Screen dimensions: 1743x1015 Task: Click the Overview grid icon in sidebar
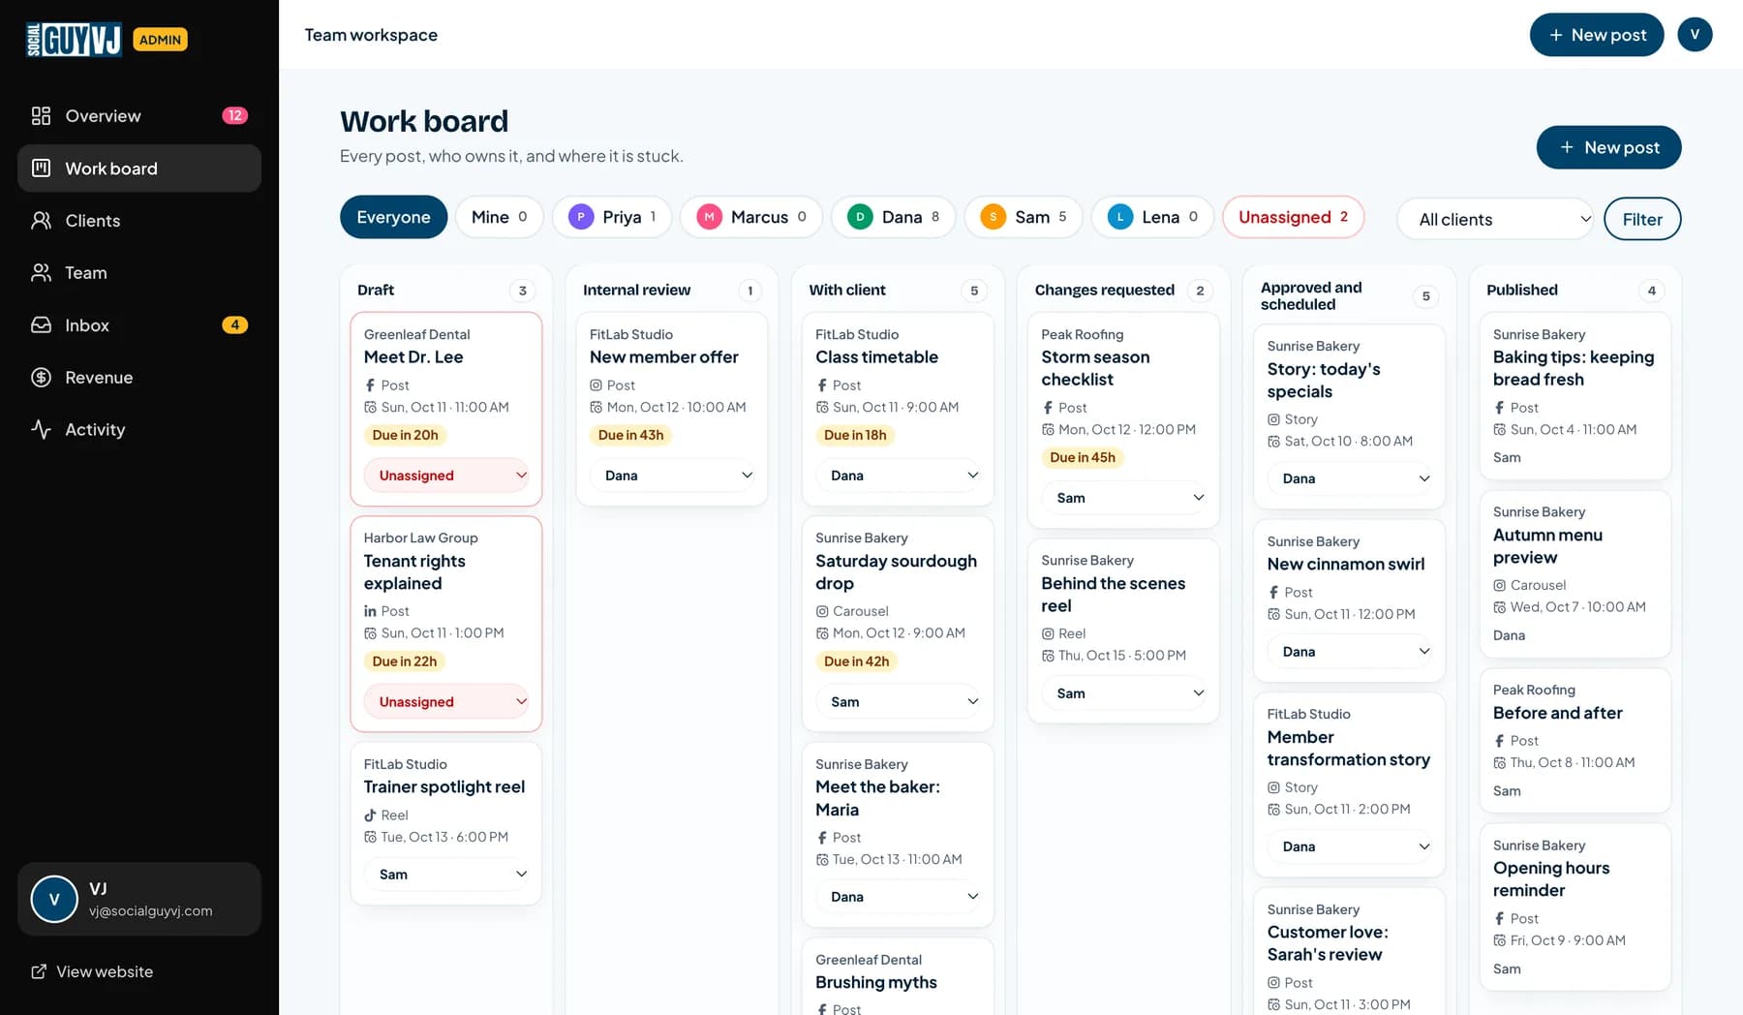pos(41,116)
